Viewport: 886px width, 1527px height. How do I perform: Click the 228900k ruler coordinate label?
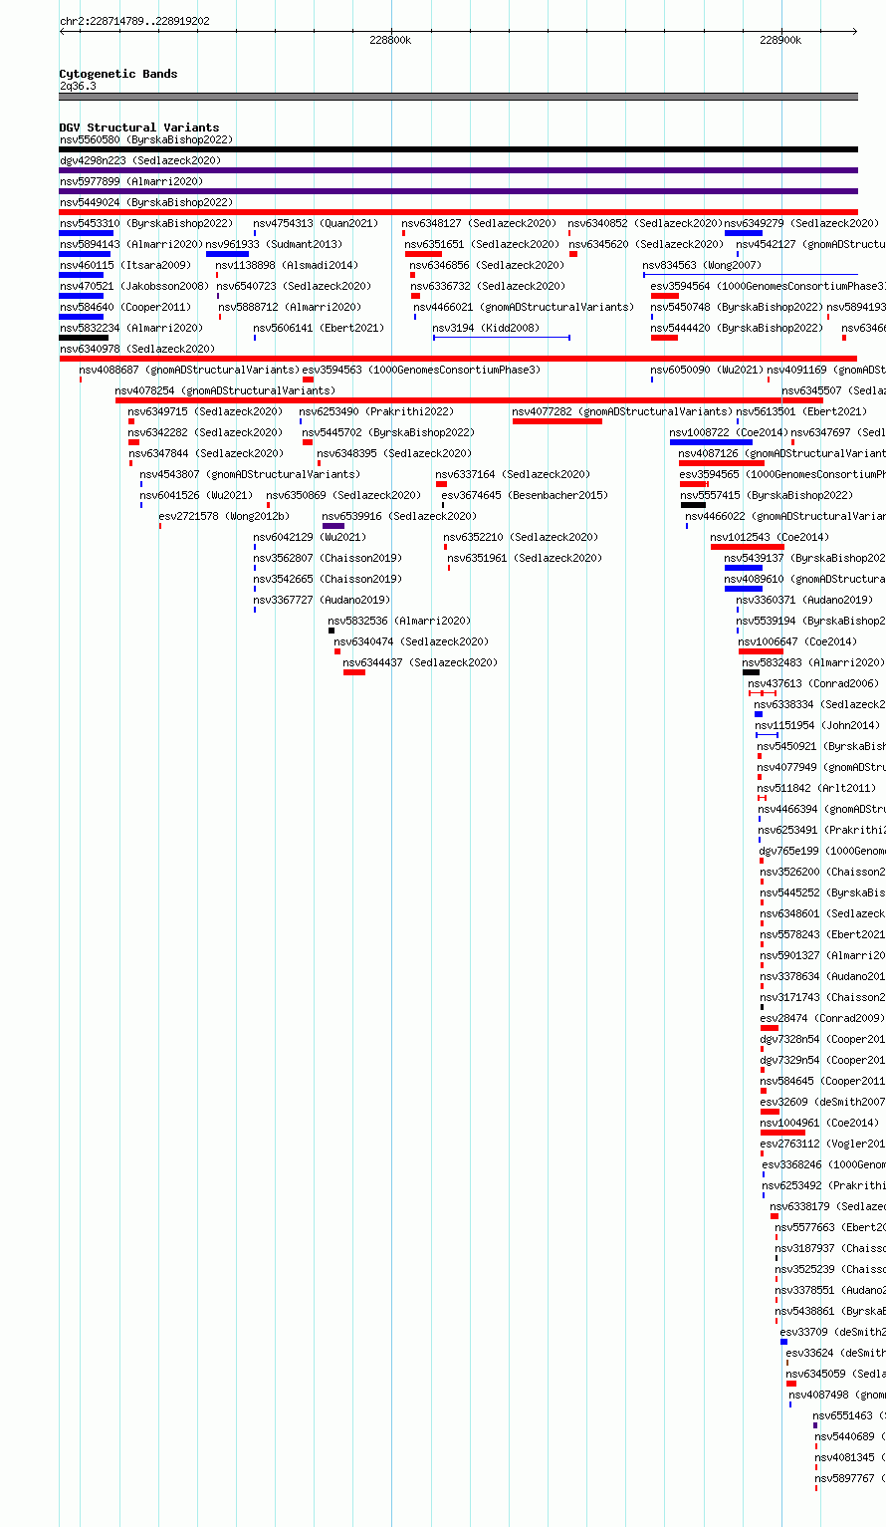coord(780,40)
